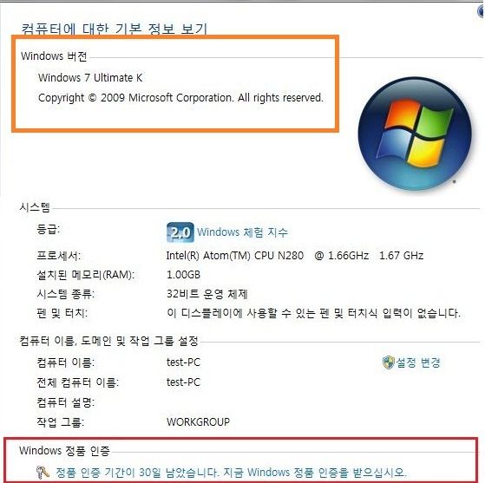Viewport: 485px width, 483px height.
Task: Click the test-PC value beside 컴퓨터 이름
Action: coord(183,362)
